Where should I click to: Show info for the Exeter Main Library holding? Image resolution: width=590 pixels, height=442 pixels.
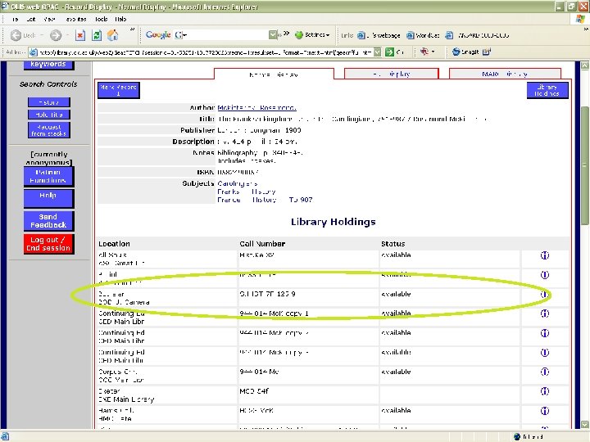tap(544, 391)
